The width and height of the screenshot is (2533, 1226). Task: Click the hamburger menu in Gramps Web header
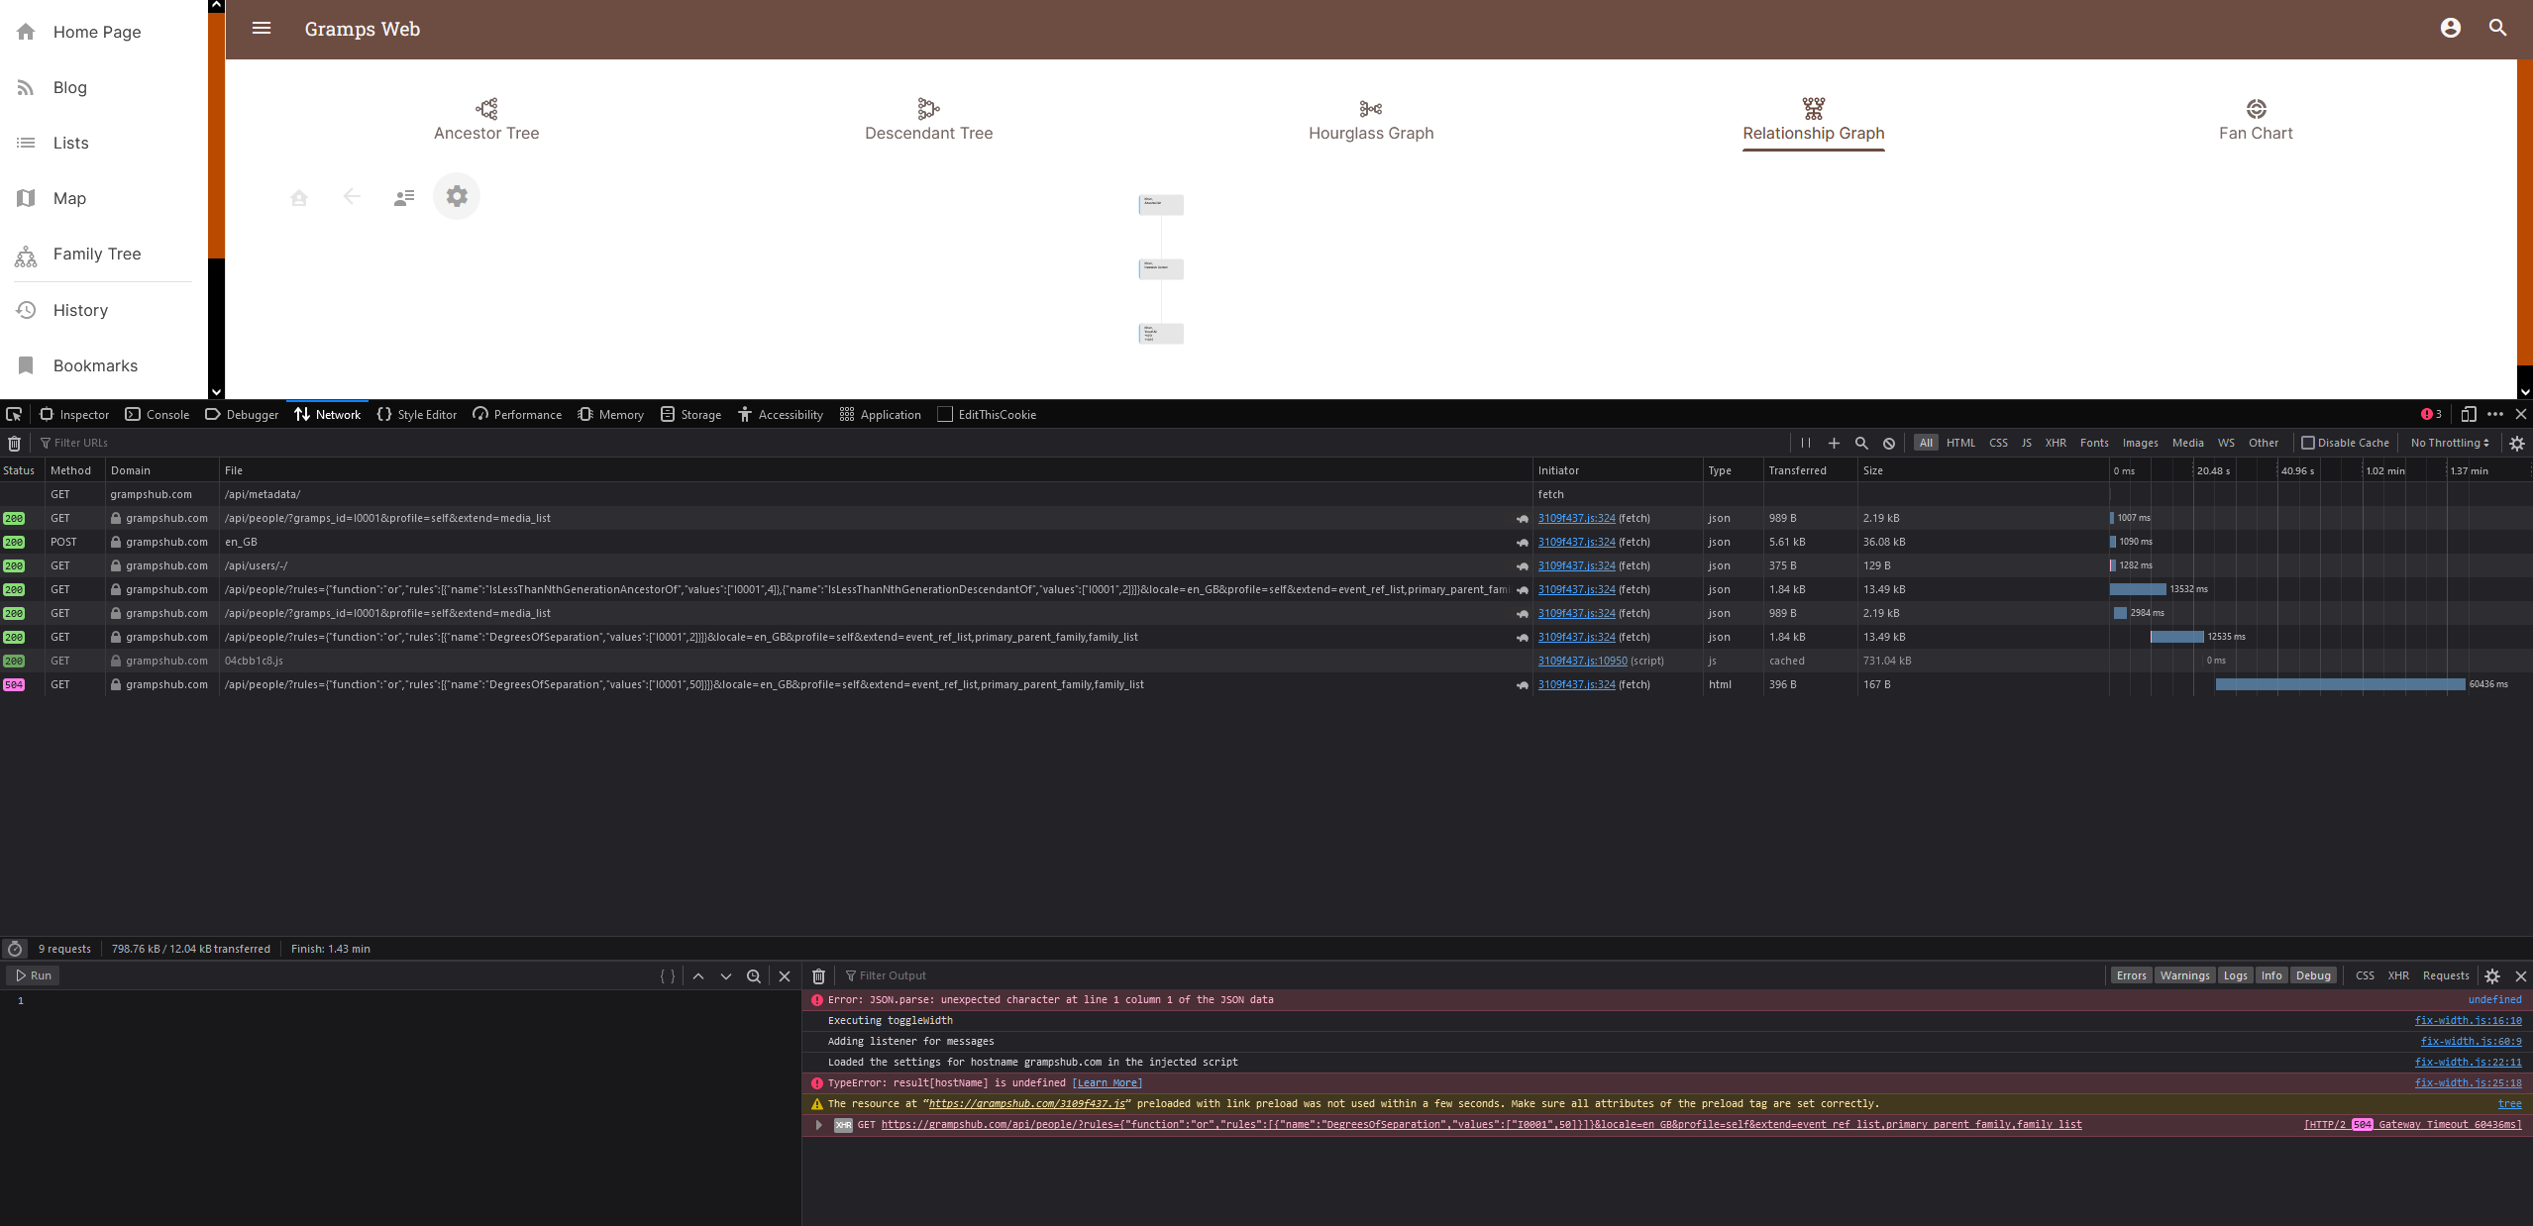coord(262,29)
